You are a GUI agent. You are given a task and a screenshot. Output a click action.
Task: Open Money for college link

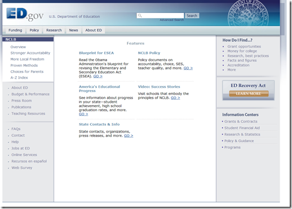[242, 51]
